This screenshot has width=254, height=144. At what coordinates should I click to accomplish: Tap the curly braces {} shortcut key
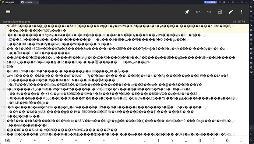pos(227,140)
